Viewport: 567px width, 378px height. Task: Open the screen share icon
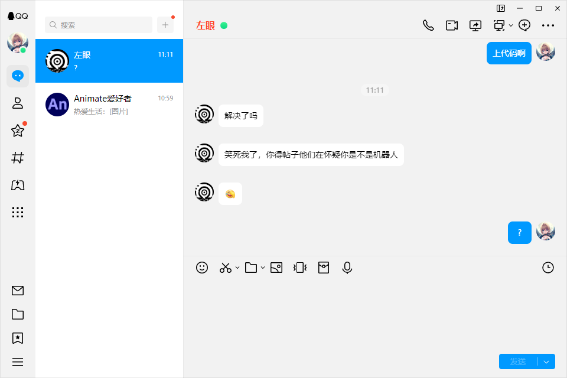[x=475, y=25]
